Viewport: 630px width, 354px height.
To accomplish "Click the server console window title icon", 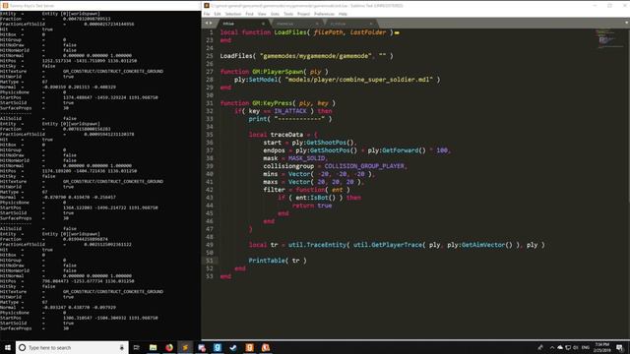I will tap(5, 6).
